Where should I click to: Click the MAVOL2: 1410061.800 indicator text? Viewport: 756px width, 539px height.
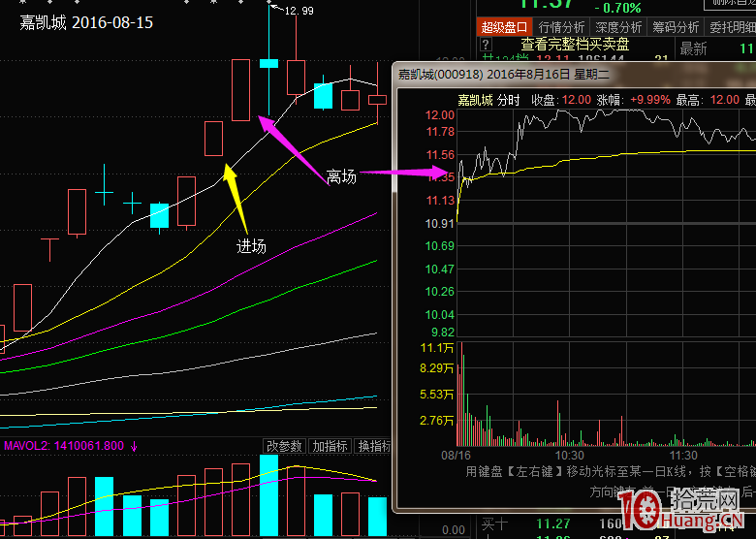tap(64, 446)
